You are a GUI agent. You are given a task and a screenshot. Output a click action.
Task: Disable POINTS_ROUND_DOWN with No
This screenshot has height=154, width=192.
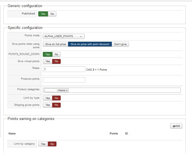point(56,54)
